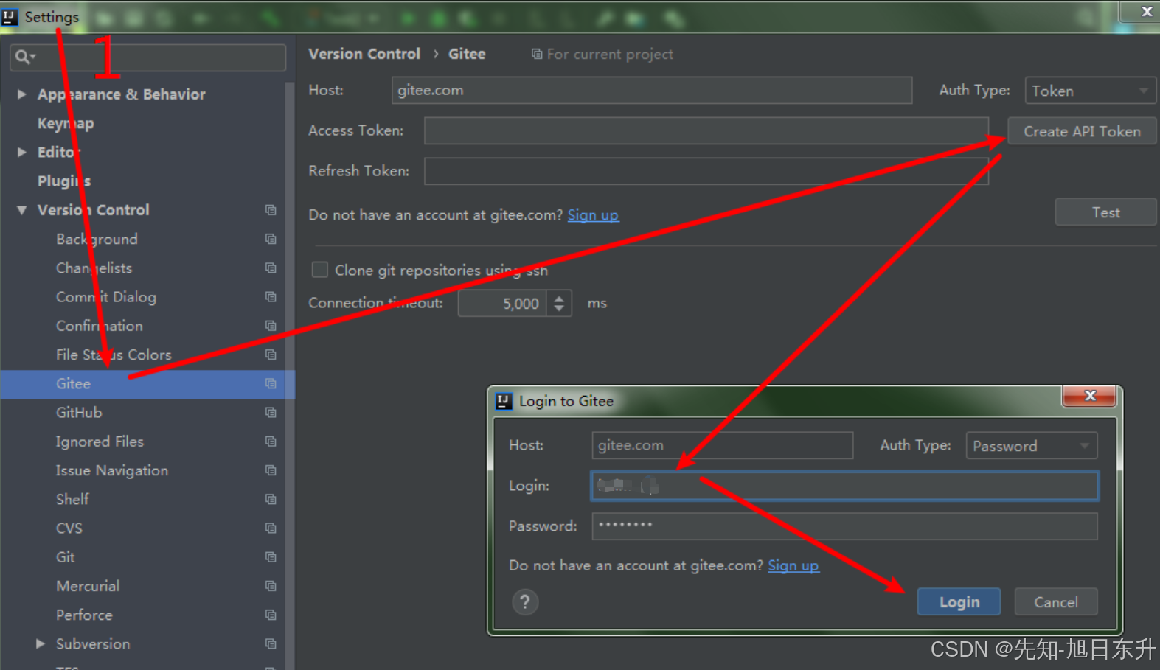Click the Test button
This screenshot has width=1160, height=670.
1105,212
